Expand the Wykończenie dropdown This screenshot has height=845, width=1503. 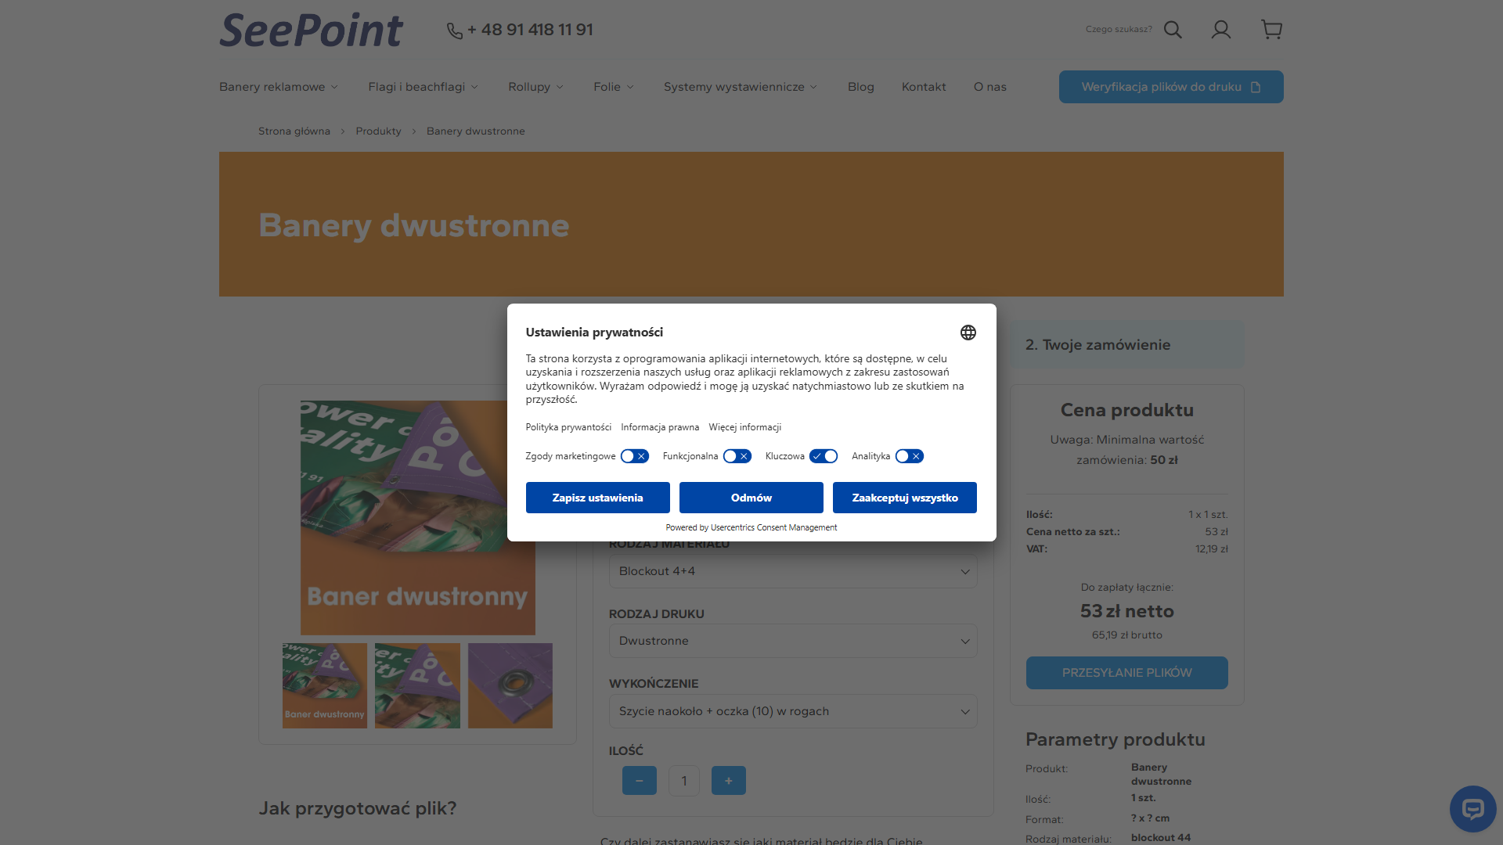(x=793, y=711)
